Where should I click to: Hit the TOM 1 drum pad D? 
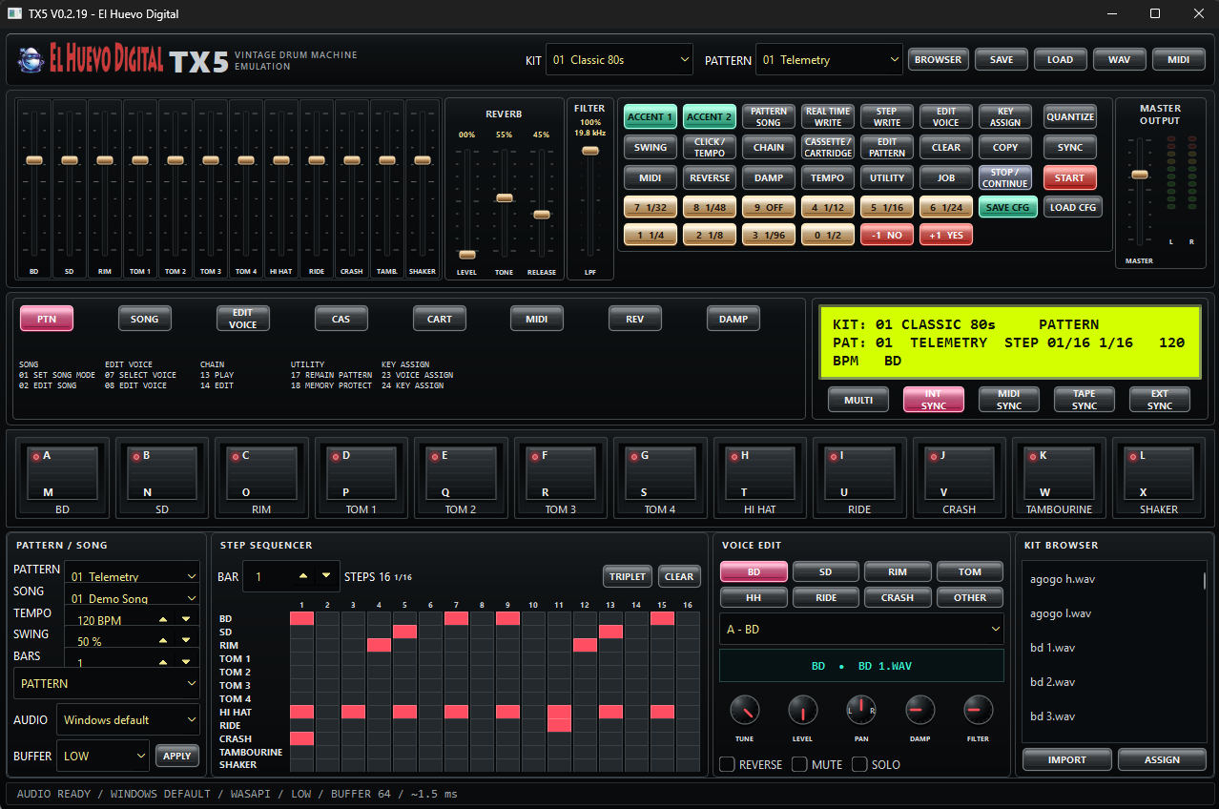(x=362, y=471)
